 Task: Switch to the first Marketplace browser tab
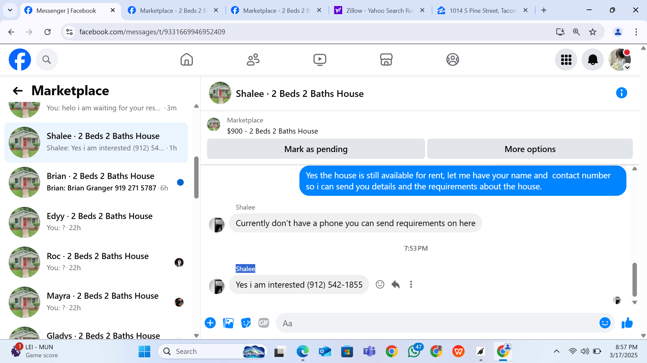tap(173, 10)
